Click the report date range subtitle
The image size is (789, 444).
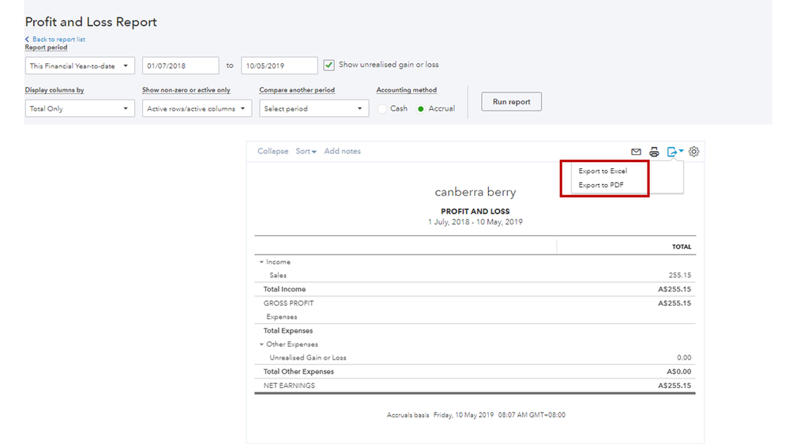point(475,222)
